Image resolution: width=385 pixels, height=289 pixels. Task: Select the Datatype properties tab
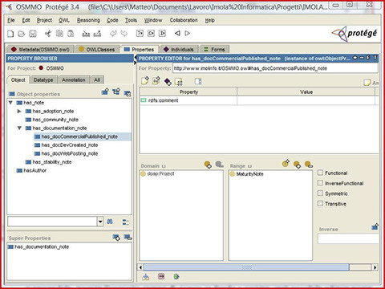click(x=43, y=79)
